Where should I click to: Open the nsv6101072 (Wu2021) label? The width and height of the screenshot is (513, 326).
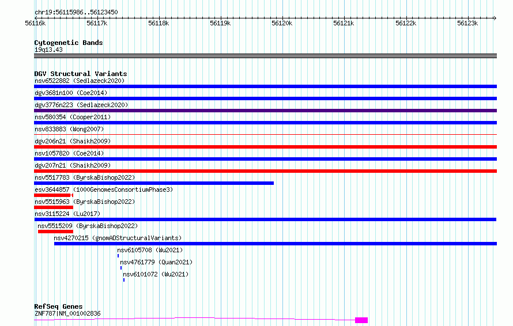(x=156, y=274)
